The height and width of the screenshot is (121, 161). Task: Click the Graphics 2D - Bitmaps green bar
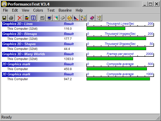116,39
